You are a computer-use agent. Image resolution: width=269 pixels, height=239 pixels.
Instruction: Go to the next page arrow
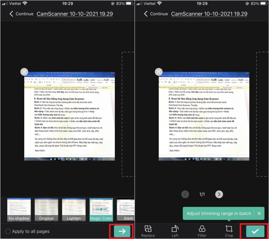(218, 194)
